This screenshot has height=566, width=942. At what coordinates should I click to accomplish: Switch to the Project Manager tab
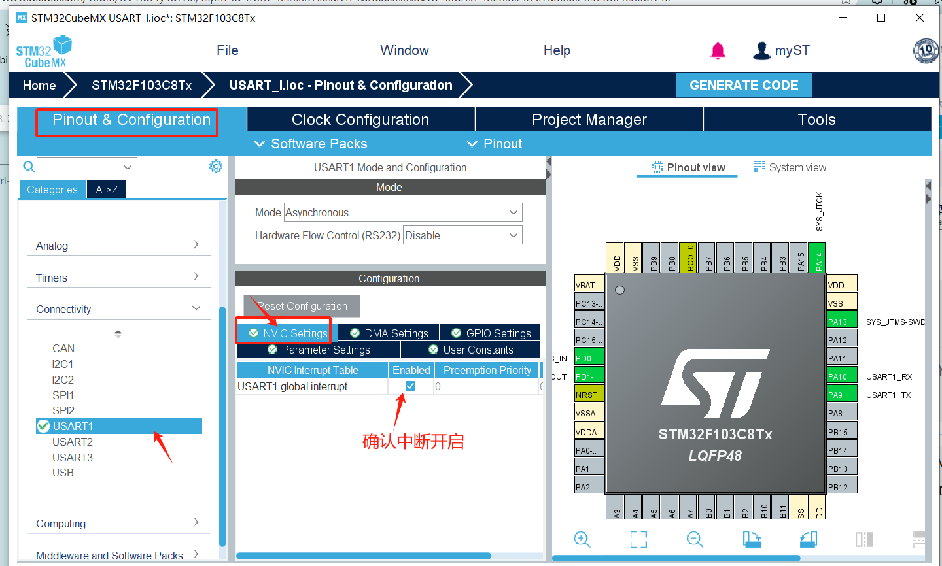589,120
